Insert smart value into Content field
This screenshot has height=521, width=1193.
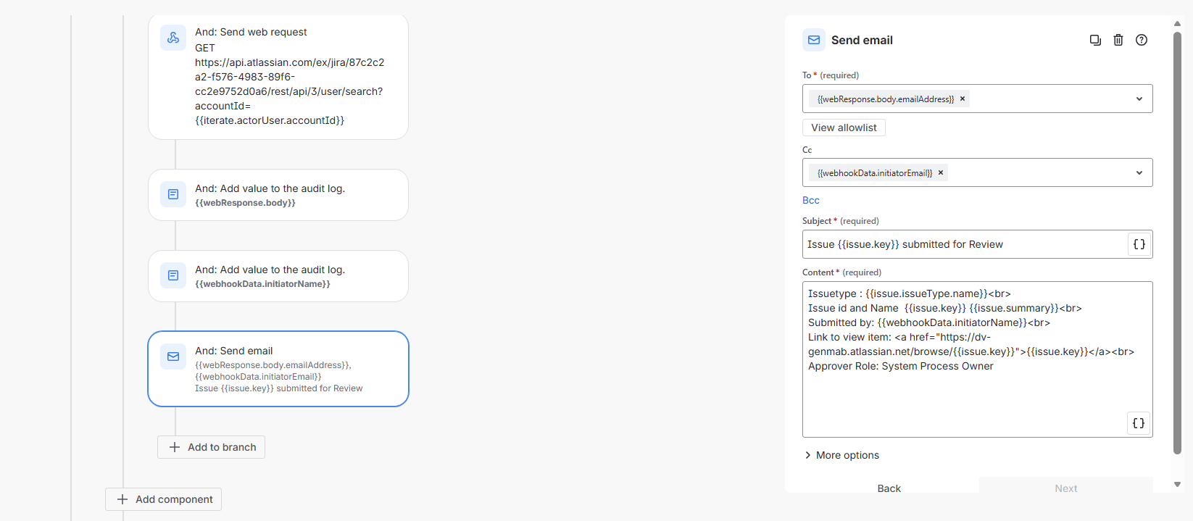(1139, 423)
